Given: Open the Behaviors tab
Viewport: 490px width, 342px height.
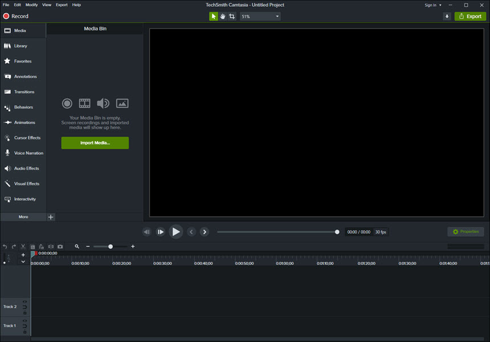Looking at the screenshot, I should click(x=23, y=107).
